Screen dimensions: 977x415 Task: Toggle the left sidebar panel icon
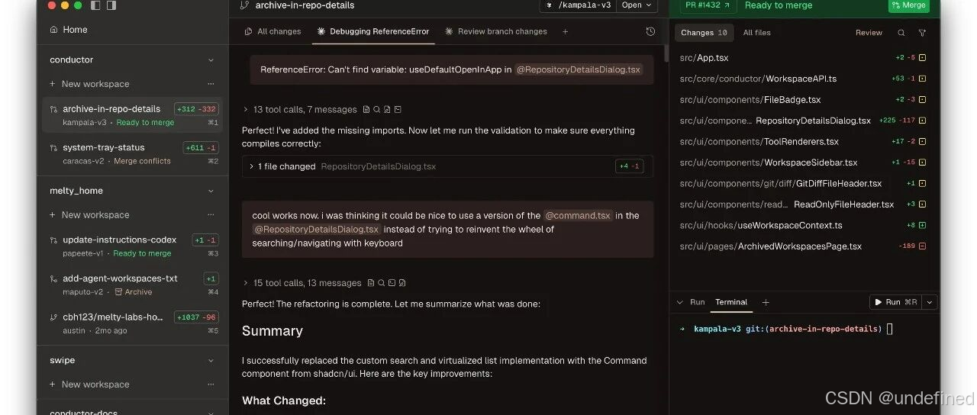pyautogui.click(x=95, y=5)
